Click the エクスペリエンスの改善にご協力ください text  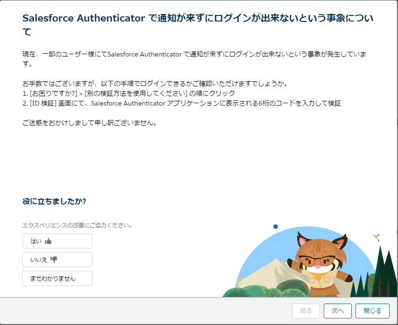77,225
